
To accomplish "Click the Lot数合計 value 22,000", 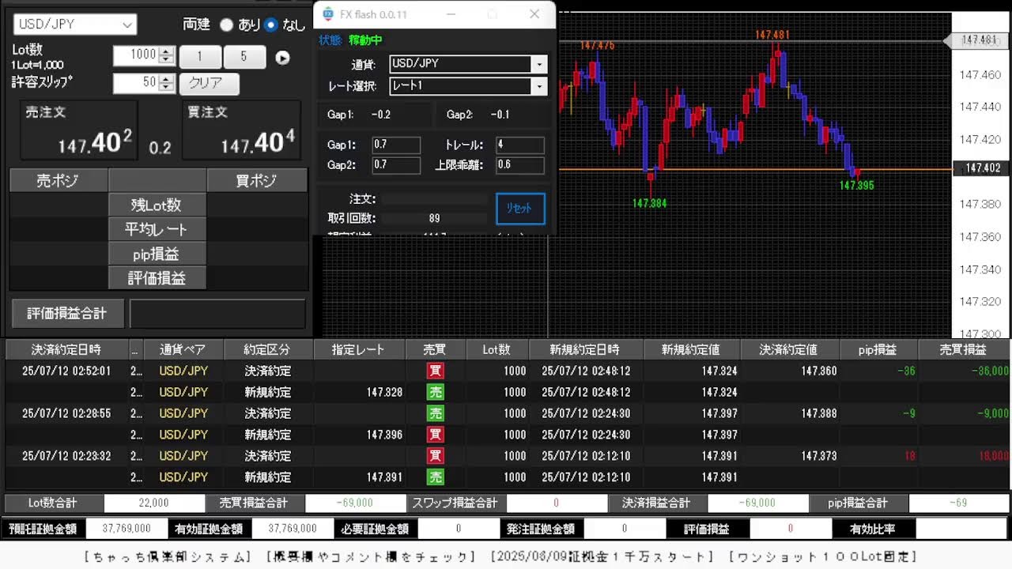I will 153,503.
